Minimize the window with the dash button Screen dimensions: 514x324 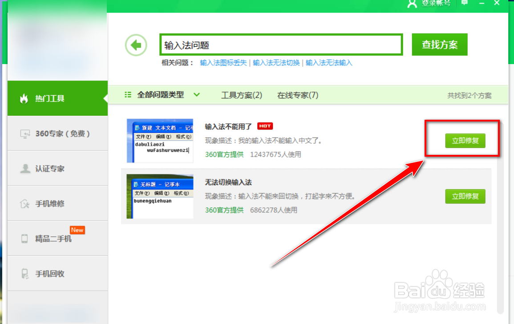tap(482, 3)
